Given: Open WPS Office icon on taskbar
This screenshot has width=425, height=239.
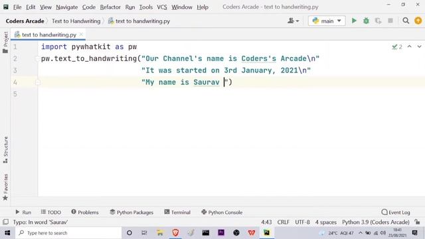Looking at the screenshot, I should 252,233.
